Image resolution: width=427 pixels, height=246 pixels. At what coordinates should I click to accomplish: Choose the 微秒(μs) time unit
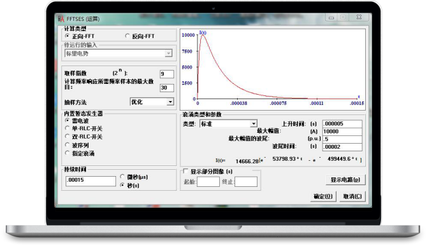coord(122,177)
